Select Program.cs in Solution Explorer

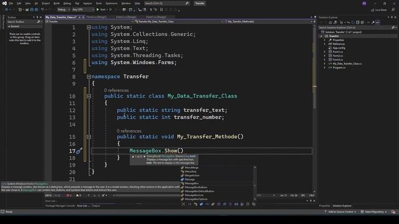tap(339, 68)
